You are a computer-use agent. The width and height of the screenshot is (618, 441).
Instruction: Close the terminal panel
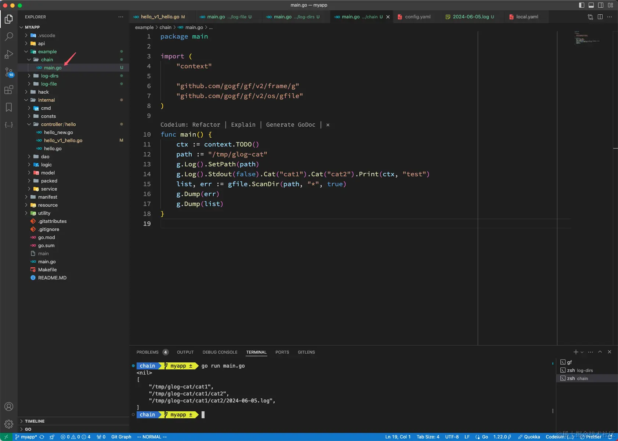610,352
